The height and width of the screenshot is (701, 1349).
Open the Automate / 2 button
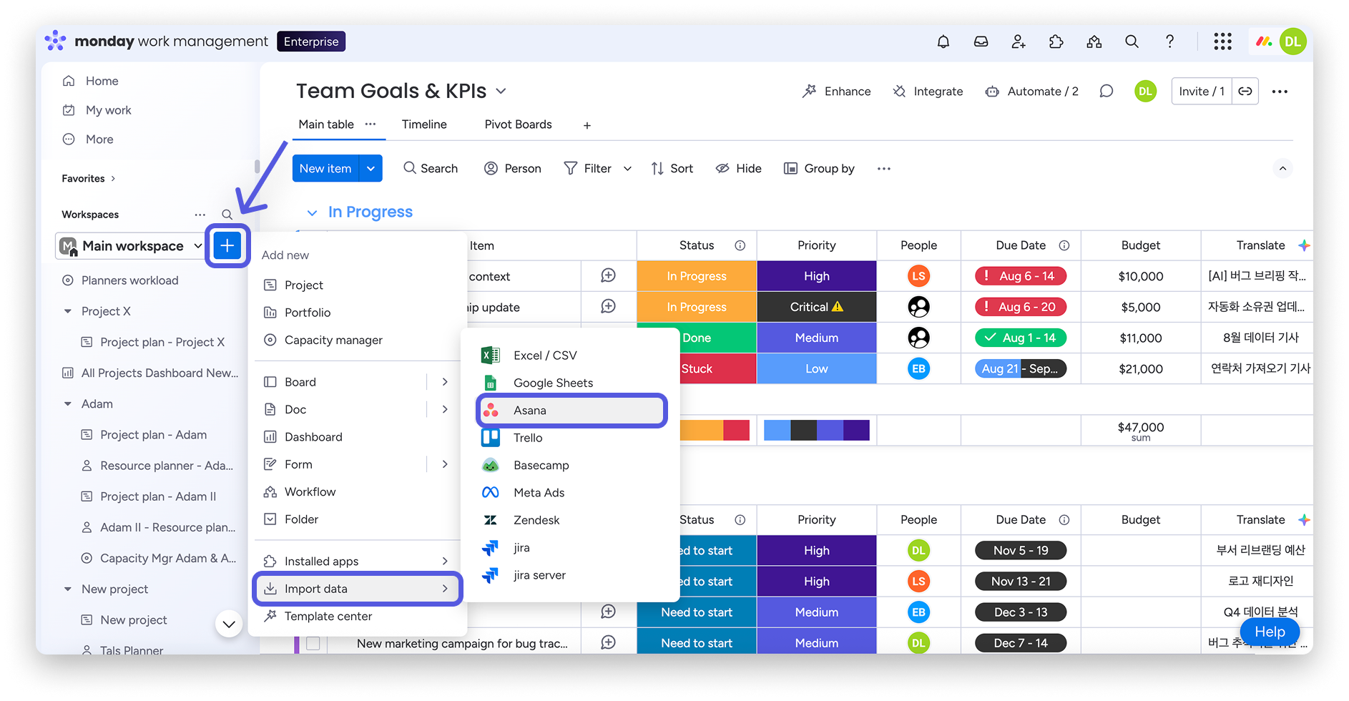pos(1031,92)
